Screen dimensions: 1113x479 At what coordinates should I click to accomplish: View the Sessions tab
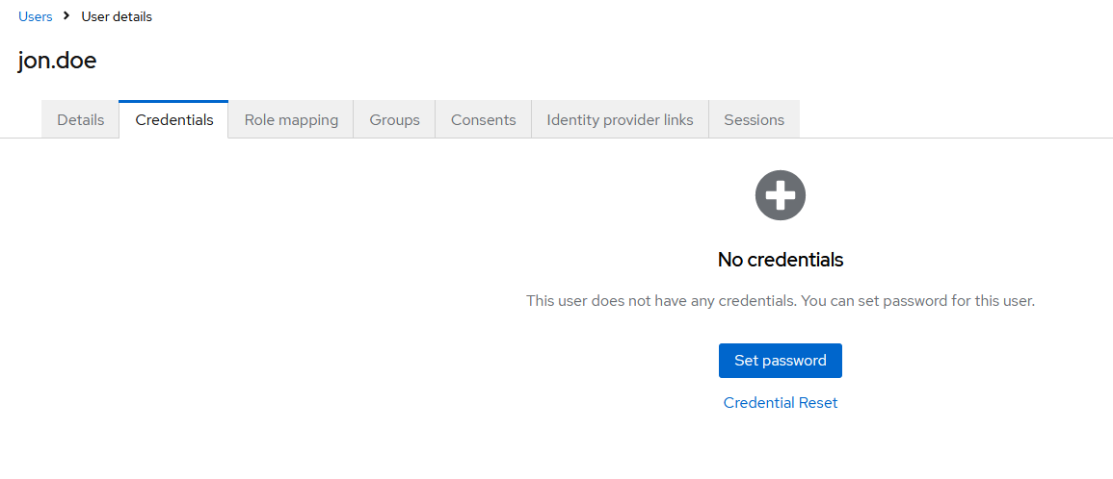tap(754, 120)
